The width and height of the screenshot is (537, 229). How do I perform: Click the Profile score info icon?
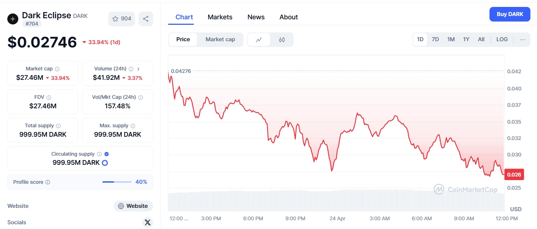click(48, 182)
